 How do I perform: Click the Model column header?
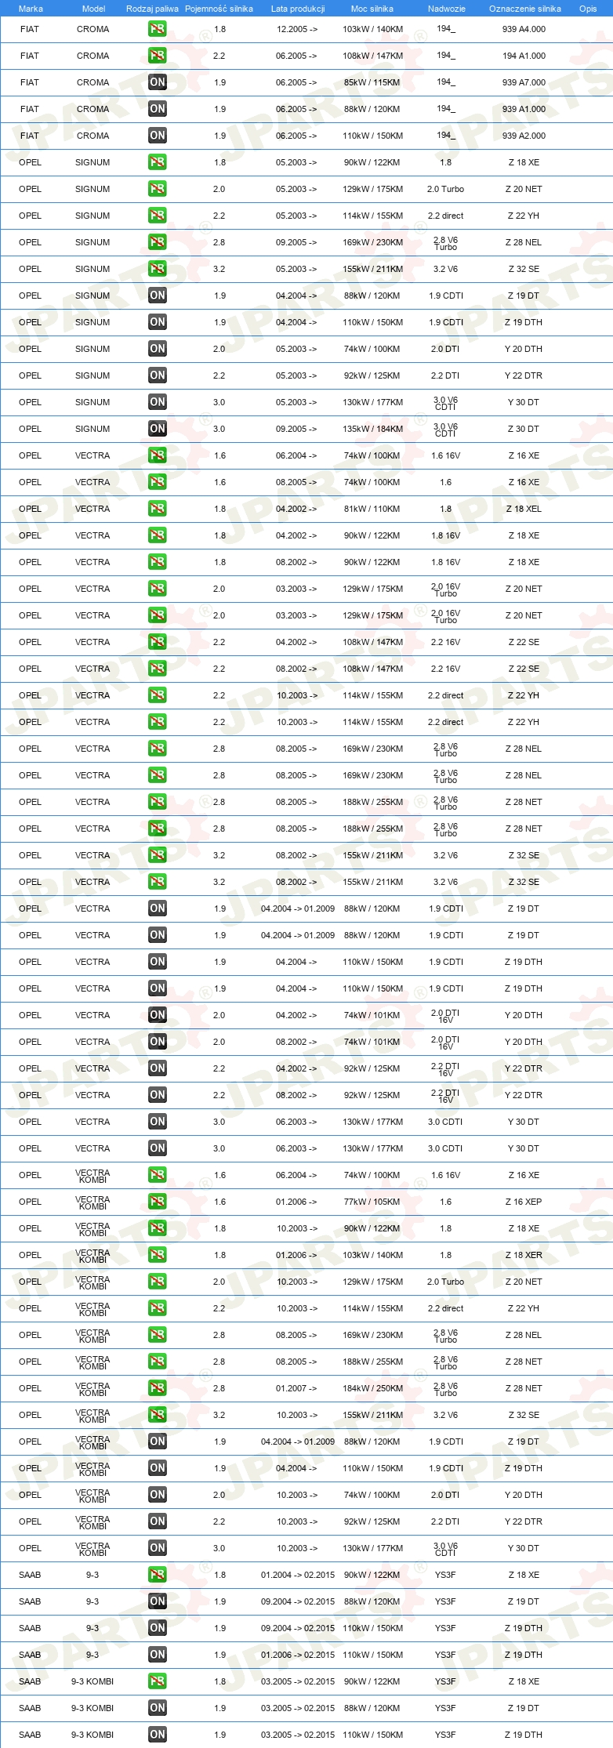pos(93,9)
